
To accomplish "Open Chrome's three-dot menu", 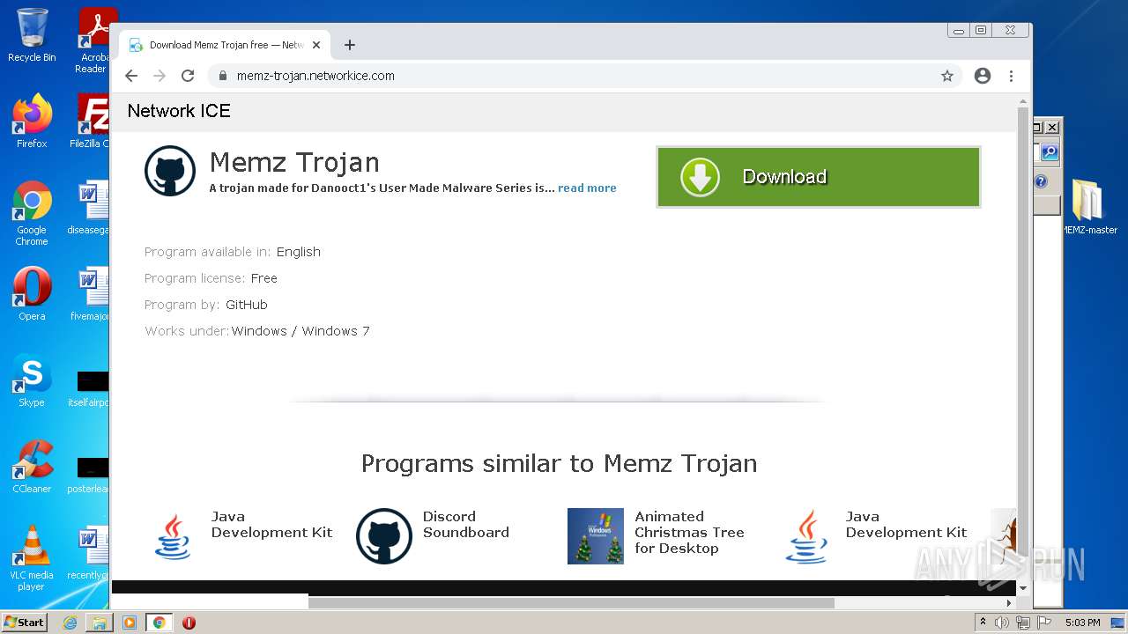I will click(1011, 76).
